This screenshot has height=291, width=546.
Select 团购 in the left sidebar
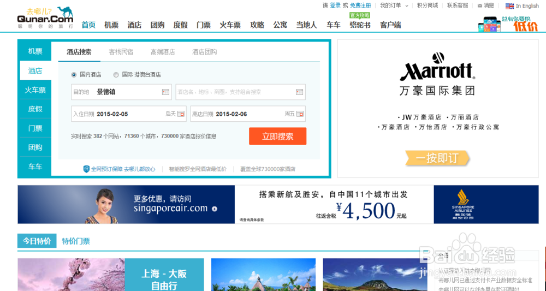pyautogui.click(x=35, y=147)
